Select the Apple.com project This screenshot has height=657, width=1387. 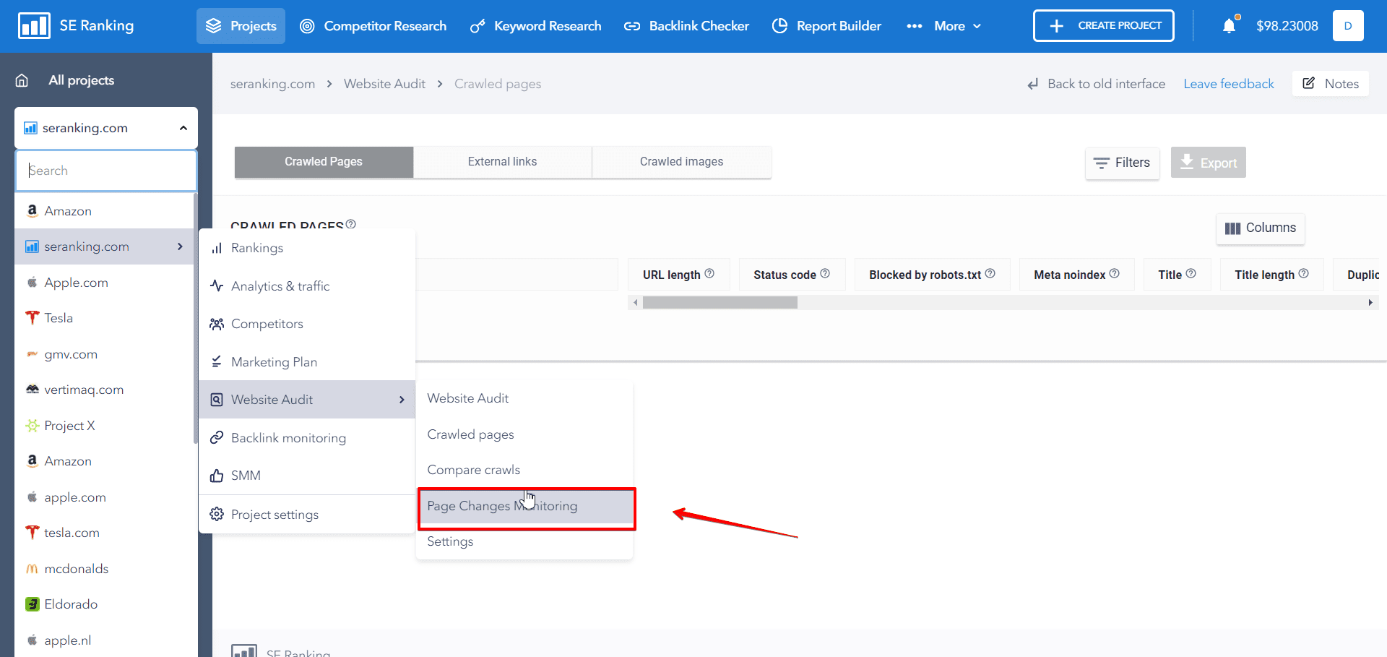pyautogui.click(x=104, y=283)
